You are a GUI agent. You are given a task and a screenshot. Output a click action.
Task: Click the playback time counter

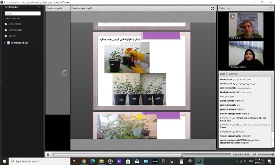point(241,154)
